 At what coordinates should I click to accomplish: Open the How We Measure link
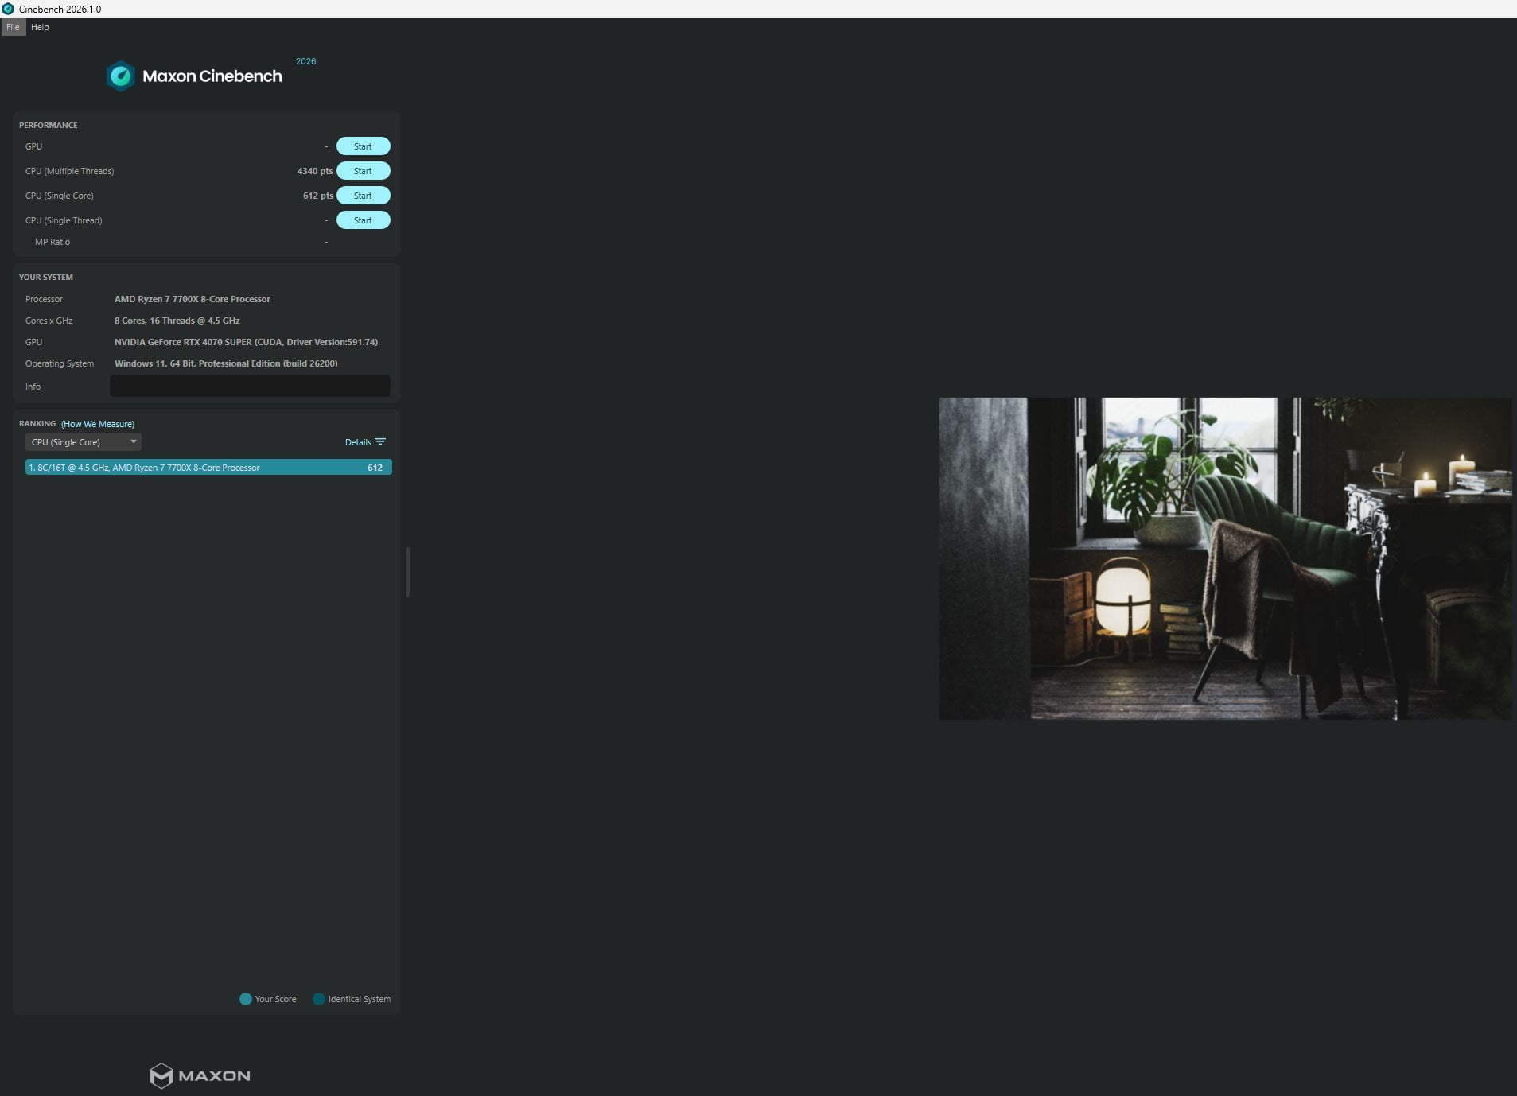pyautogui.click(x=98, y=424)
